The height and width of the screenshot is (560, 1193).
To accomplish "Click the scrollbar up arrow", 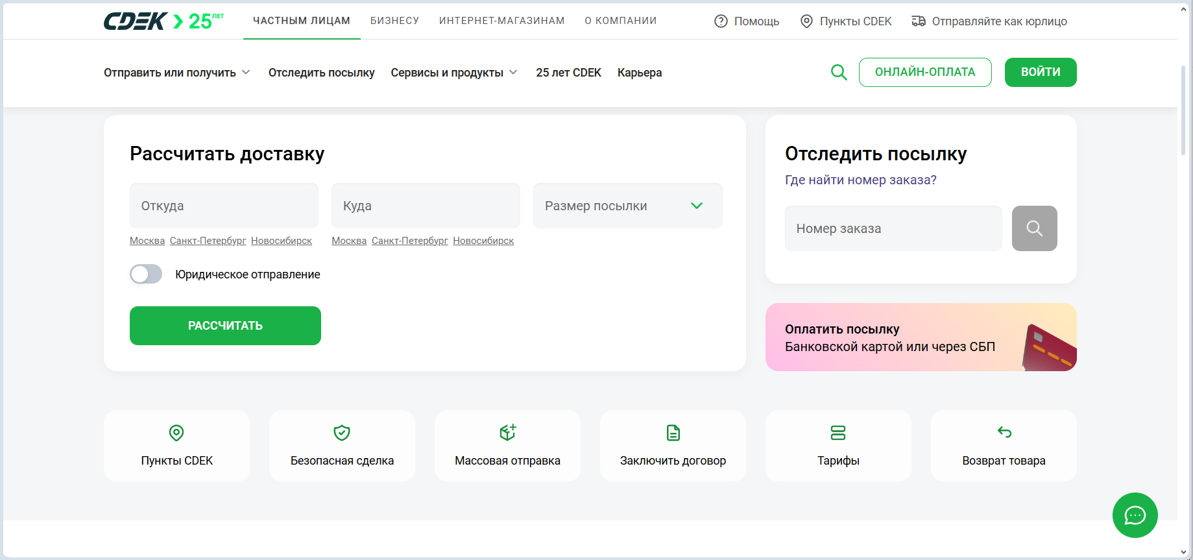I will point(1183,9).
